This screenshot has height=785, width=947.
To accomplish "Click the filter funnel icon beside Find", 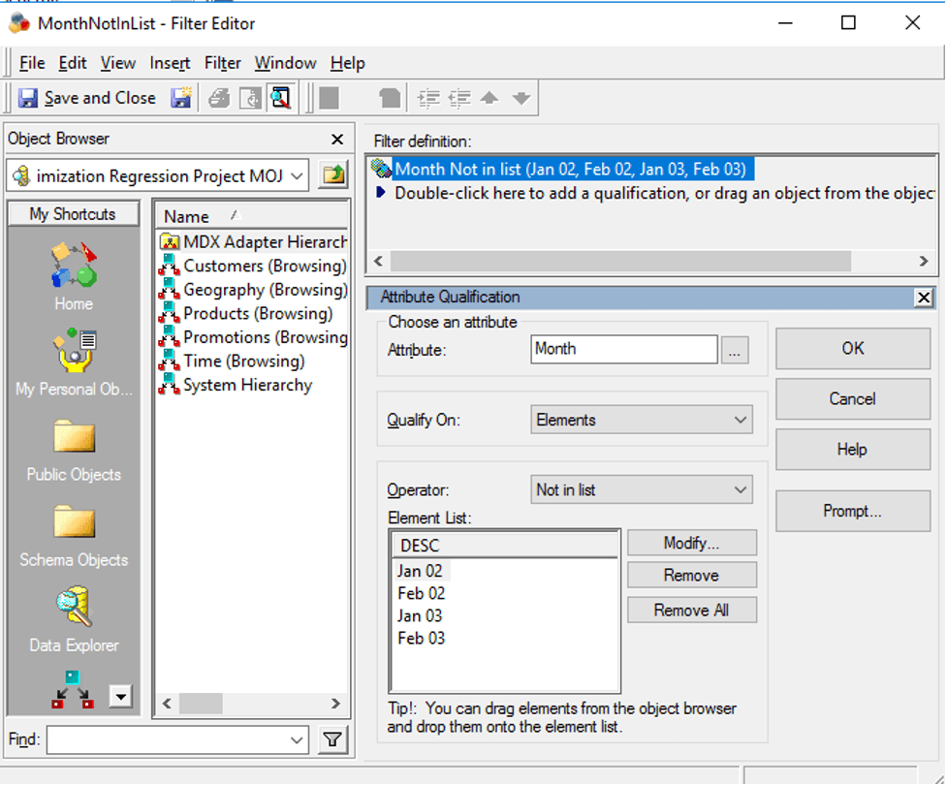I will [332, 740].
